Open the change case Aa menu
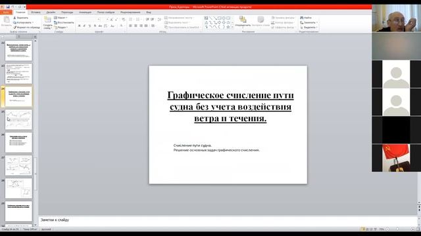 (x=112, y=26)
